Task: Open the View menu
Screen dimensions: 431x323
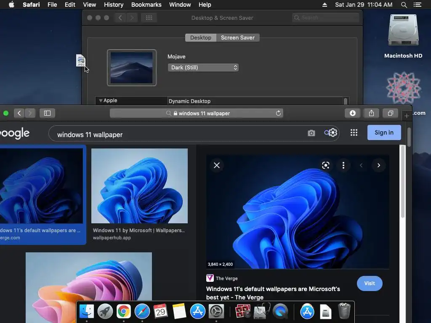Action: tap(89, 5)
